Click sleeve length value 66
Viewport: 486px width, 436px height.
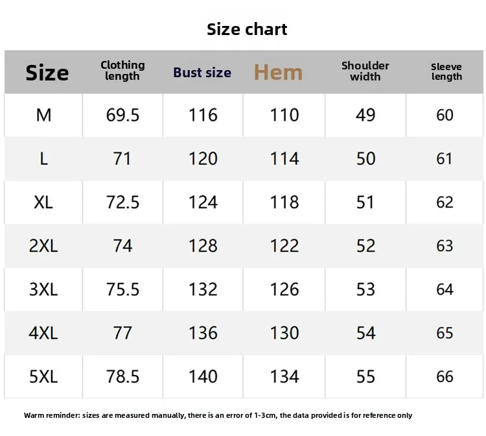[445, 376]
